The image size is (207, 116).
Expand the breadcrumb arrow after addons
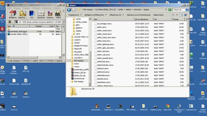point(133,10)
